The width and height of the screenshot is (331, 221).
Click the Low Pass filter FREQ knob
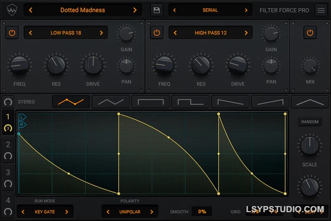click(x=19, y=65)
